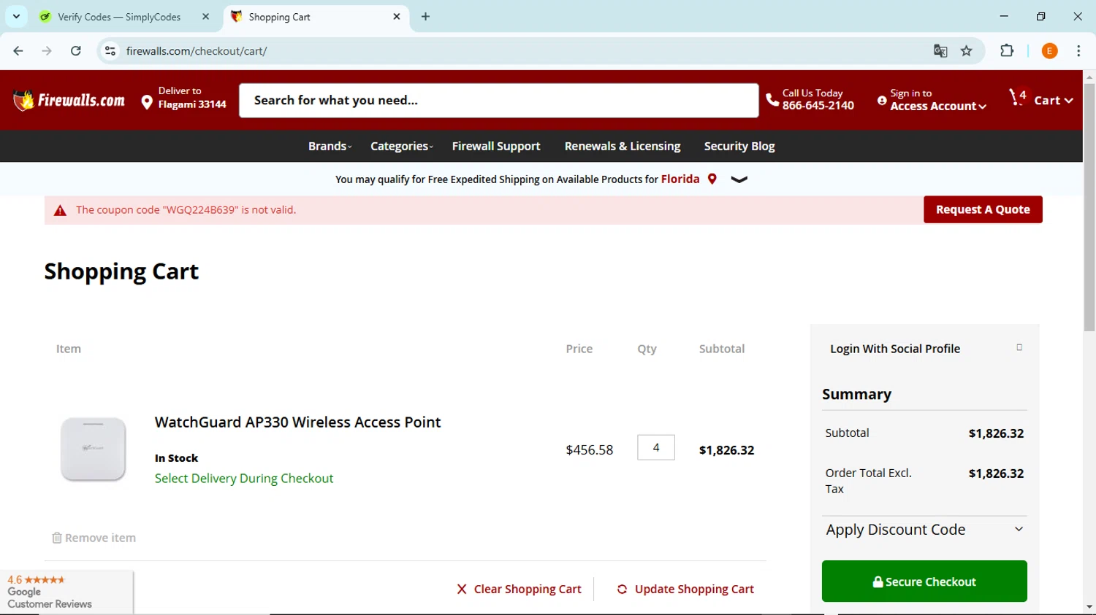This screenshot has height=615, width=1096.
Task: Click the red Florida location pin
Action: point(712,179)
